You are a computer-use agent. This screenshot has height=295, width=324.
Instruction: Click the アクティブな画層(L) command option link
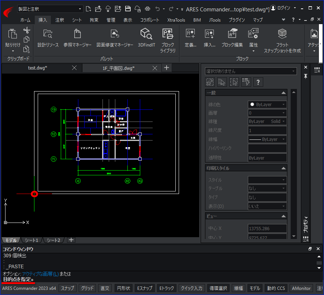[40, 274]
